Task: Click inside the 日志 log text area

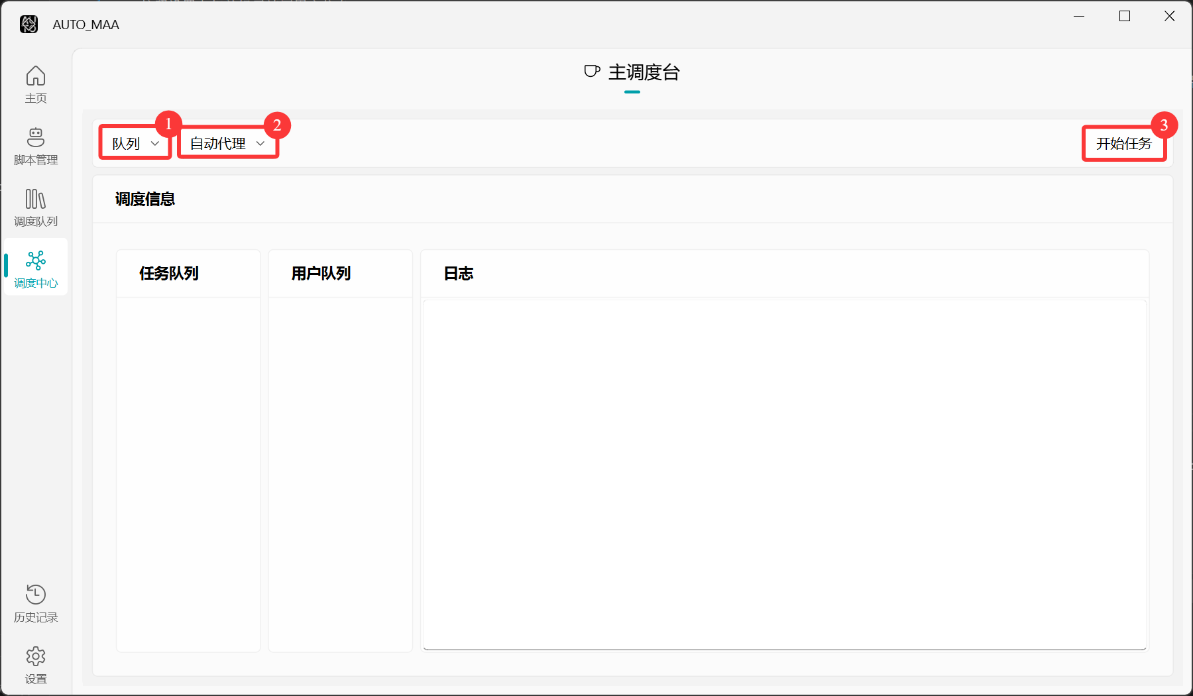Action: click(x=784, y=474)
